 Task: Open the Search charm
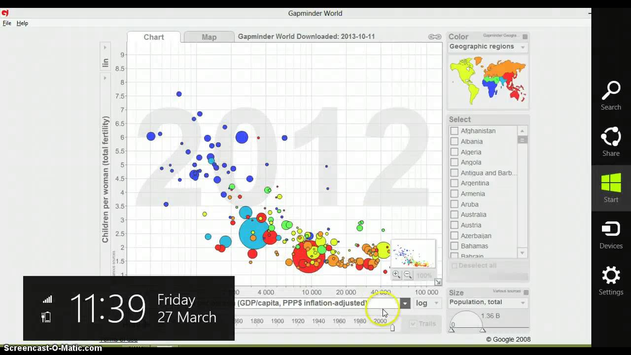(611, 96)
